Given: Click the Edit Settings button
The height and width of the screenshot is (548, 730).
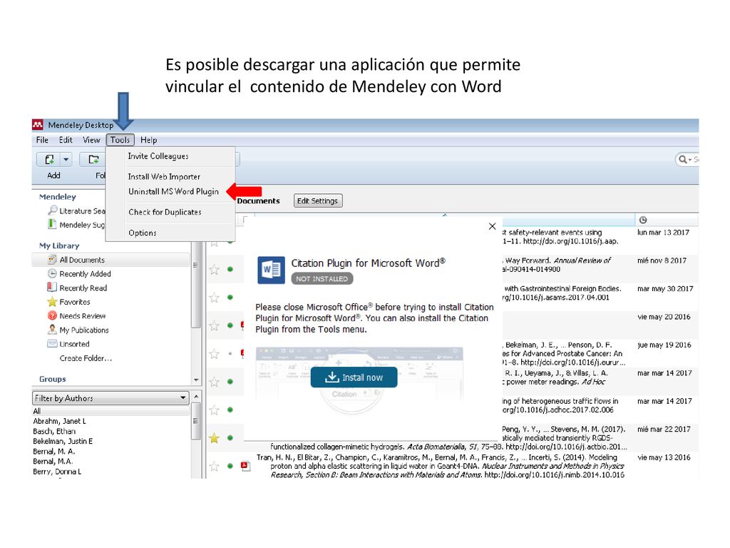Looking at the screenshot, I should [318, 201].
